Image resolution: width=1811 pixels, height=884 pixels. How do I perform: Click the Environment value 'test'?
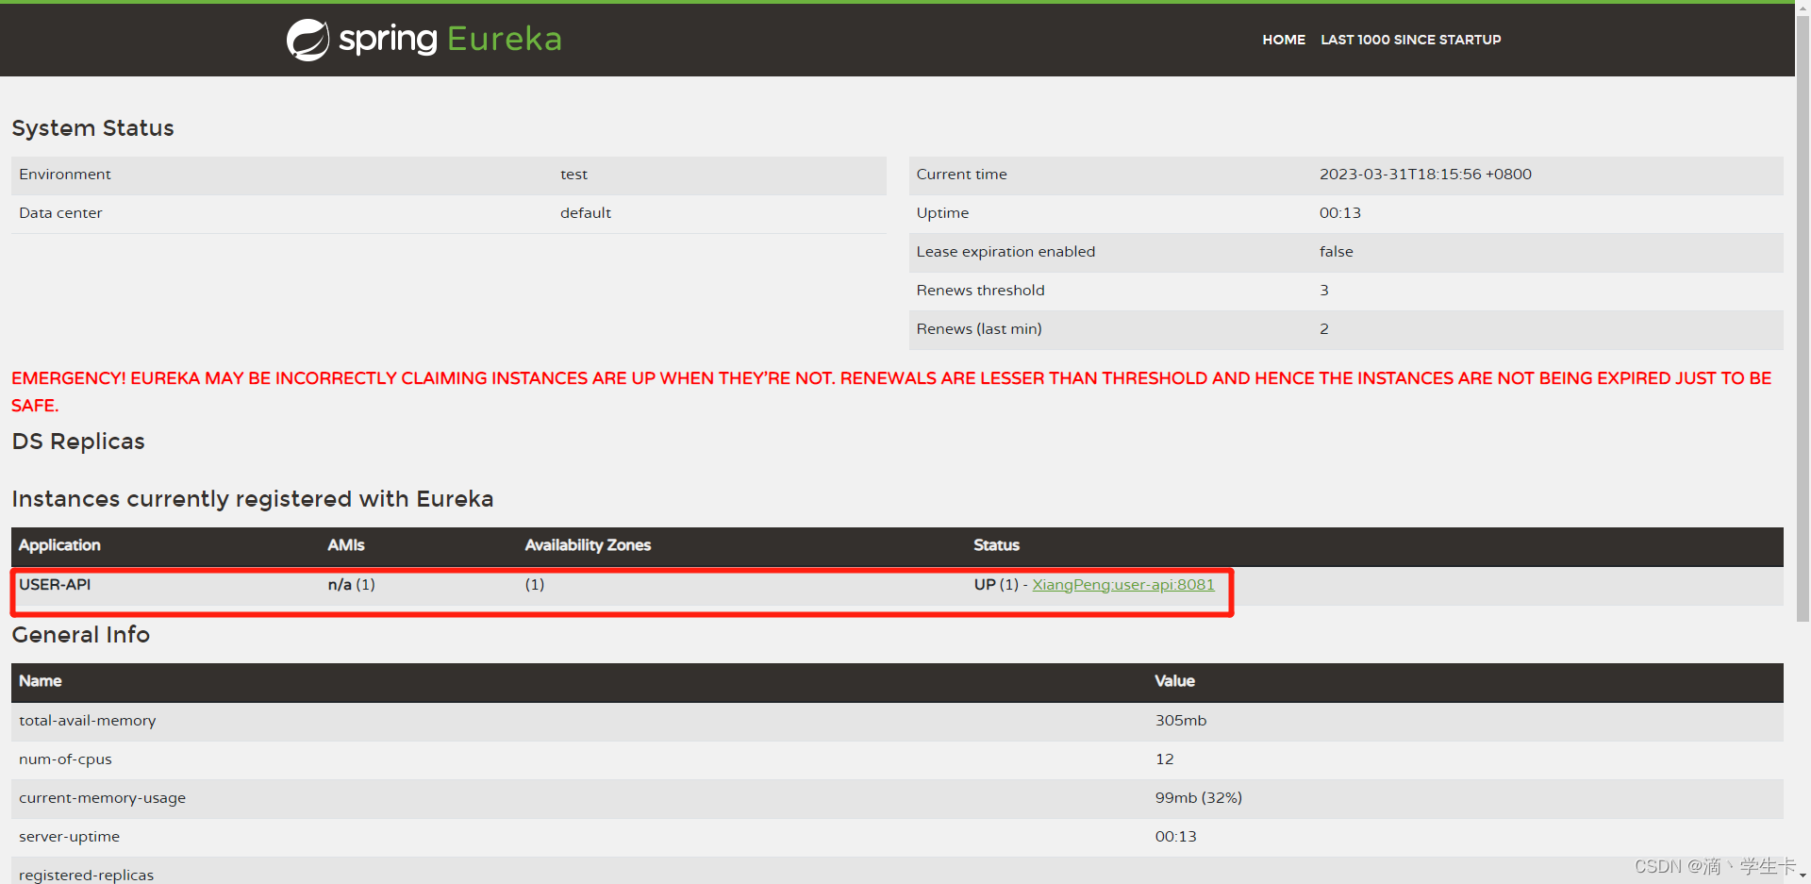(x=573, y=175)
